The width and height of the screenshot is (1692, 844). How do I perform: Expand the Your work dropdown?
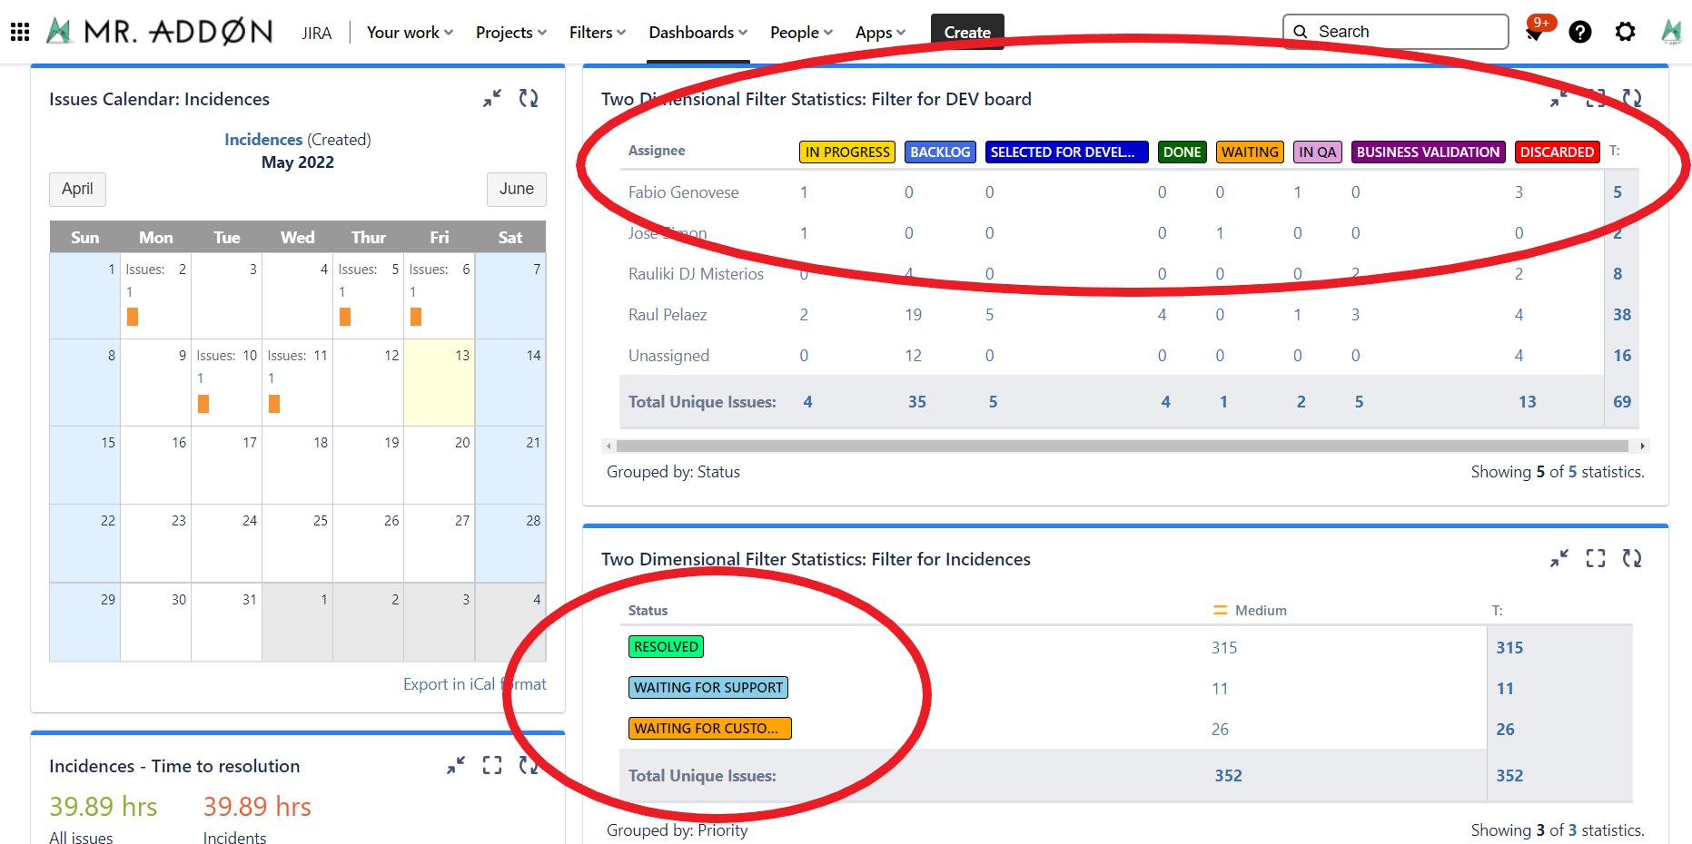point(410,33)
